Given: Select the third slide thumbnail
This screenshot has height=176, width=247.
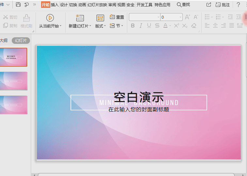Looking at the screenshot, I should pos(14,105).
